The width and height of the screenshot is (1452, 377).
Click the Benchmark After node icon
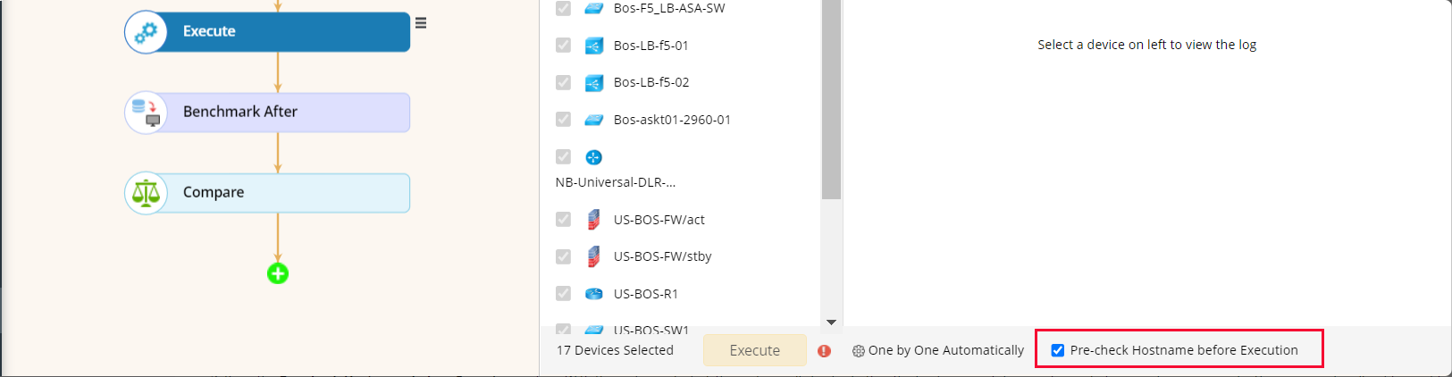click(146, 113)
